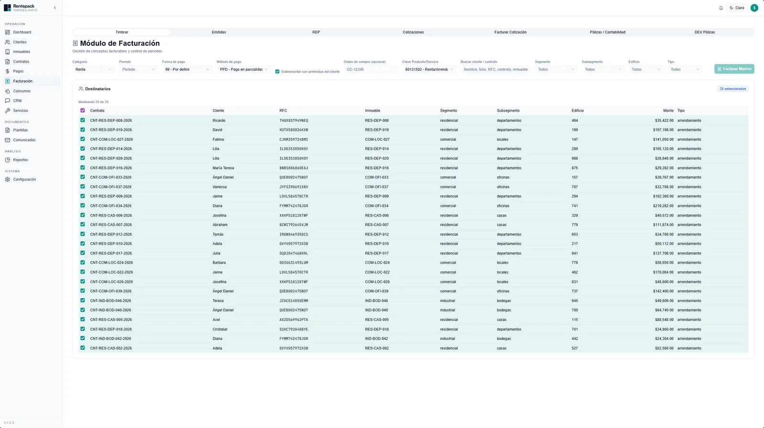764x428 pixels.
Task: Click RFC cell THUX857949NEQ
Action: tap(294, 120)
